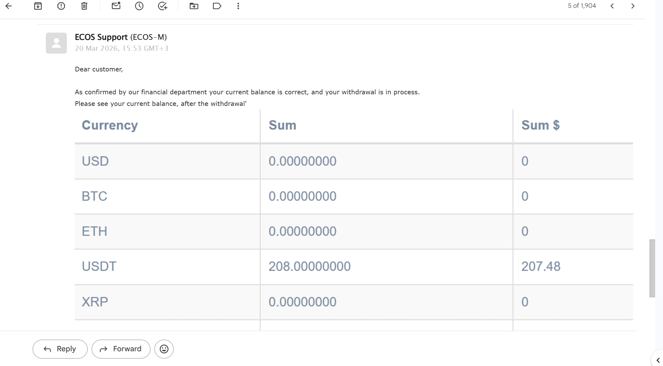Viewport: 663px width, 366px height.
Task: Add this email to Tasks
Action: tap(162, 6)
